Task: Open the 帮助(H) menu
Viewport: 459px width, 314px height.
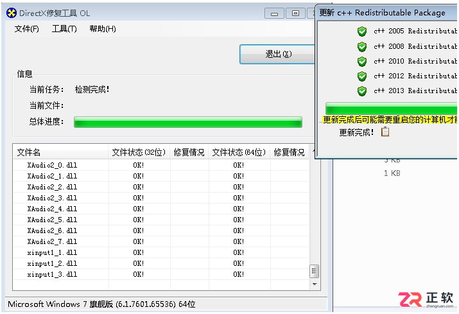Action: point(103,29)
